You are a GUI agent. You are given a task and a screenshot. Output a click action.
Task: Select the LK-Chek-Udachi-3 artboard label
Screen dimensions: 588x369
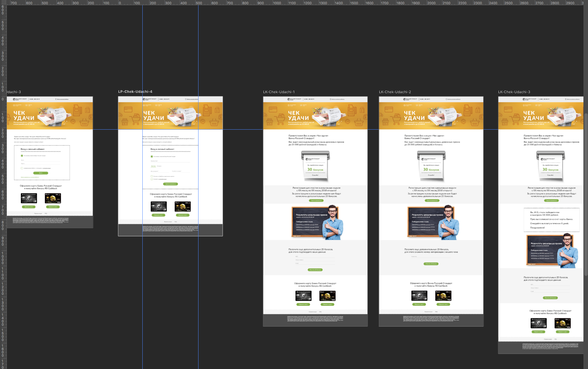pos(514,92)
